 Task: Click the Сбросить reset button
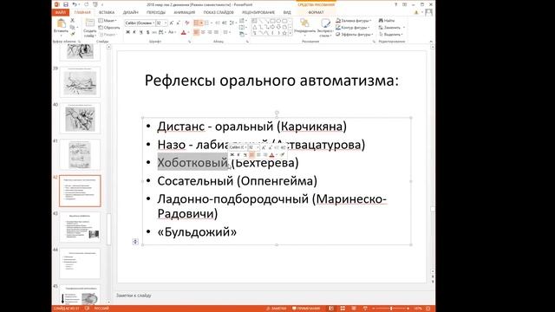(x=109, y=27)
